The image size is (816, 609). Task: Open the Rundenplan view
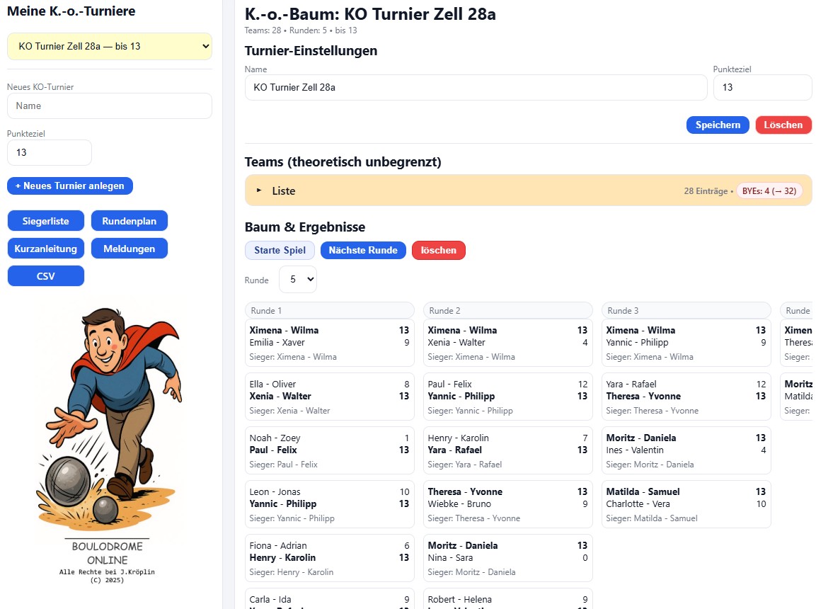click(x=130, y=221)
